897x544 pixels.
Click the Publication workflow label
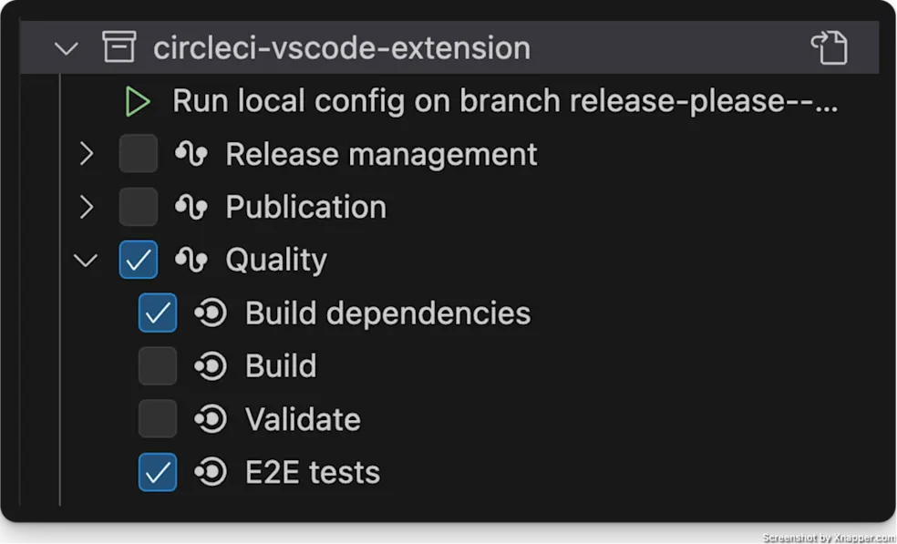pyautogui.click(x=305, y=207)
